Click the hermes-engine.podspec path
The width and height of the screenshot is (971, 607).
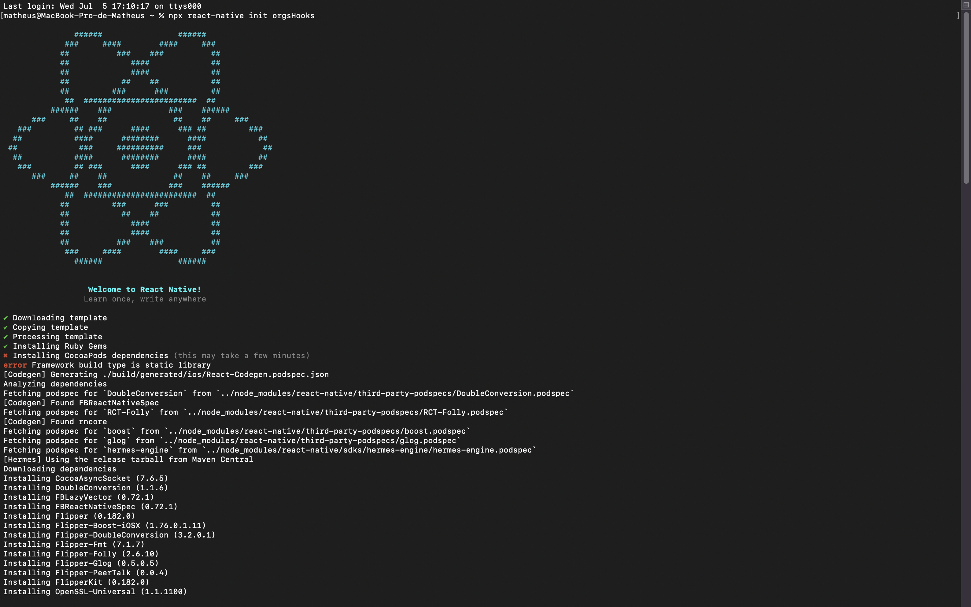coord(369,450)
